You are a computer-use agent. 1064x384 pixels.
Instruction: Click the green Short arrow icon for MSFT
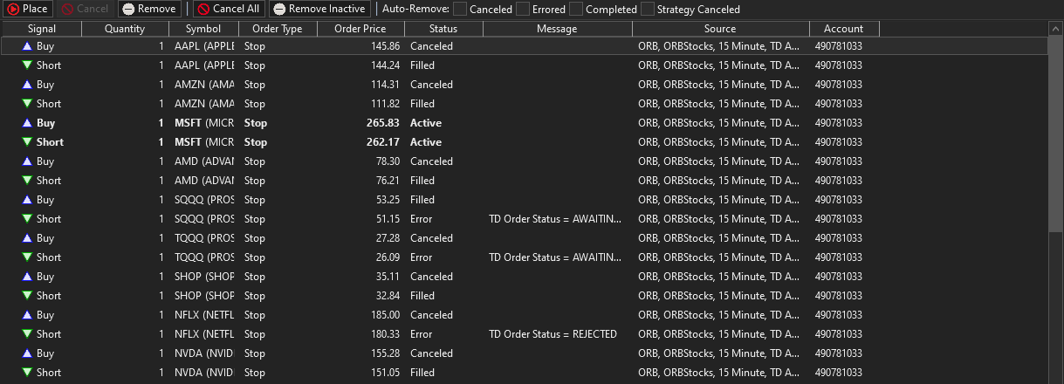click(27, 142)
